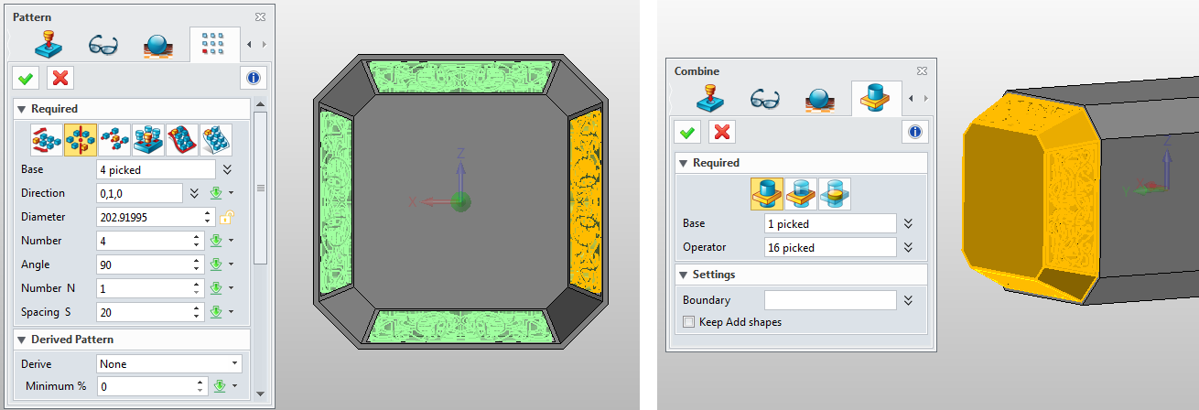
Task: Click the Number value field showing 4
Action: tap(144, 241)
